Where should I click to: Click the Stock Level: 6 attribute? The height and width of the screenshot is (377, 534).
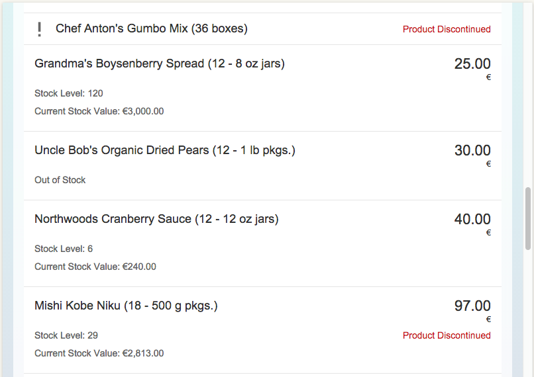64,249
